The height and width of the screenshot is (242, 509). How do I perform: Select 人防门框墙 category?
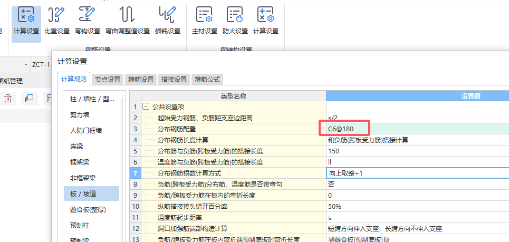[92, 131]
